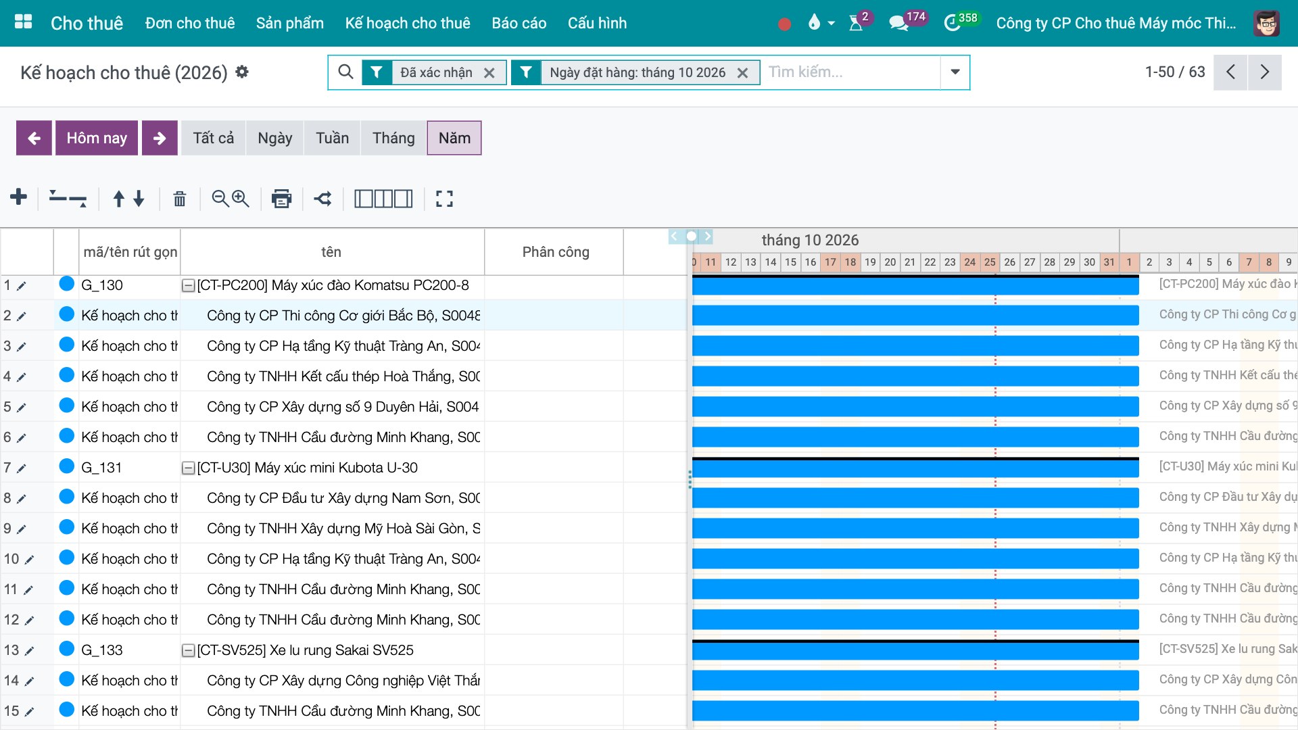Zoom out the Gantt chart
Screen dimensions: 1298x730
click(x=220, y=199)
